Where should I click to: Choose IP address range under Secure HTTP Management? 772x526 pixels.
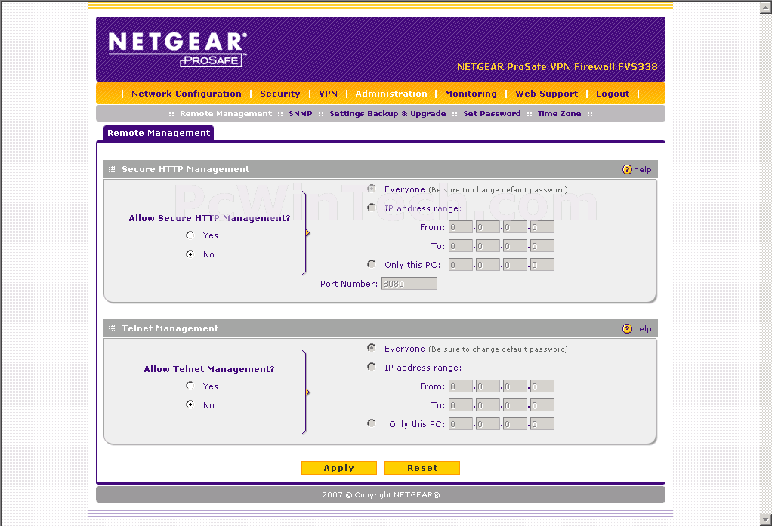click(371, 208)
